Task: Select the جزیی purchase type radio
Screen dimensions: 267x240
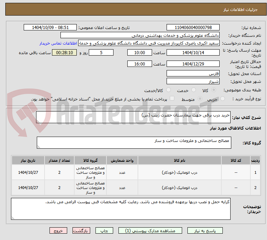Action: 222,98
